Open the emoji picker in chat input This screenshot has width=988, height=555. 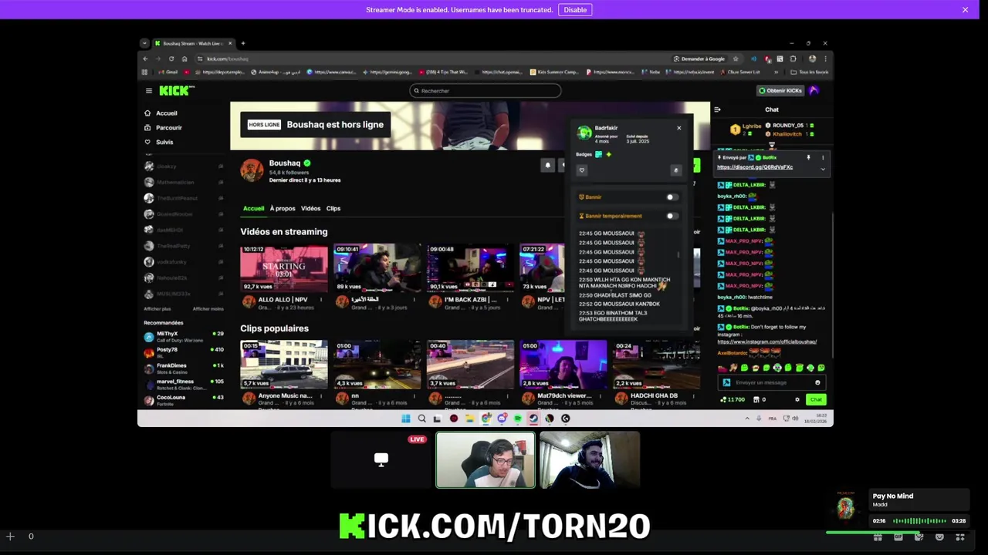(x=817, y=382)
